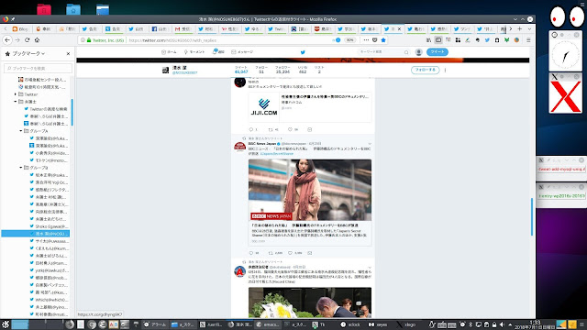587x330 pixels.
Task: Like the BBC News Japan tweet
Action: [x=290, y=253]
